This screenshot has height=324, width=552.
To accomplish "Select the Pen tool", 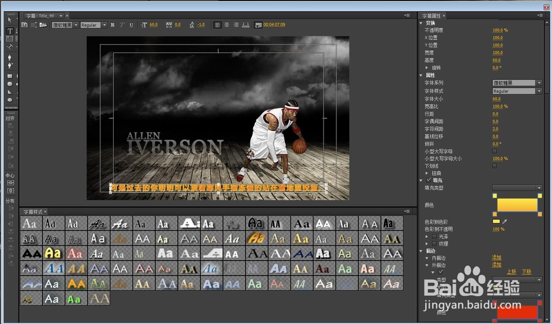I will 10,57.
